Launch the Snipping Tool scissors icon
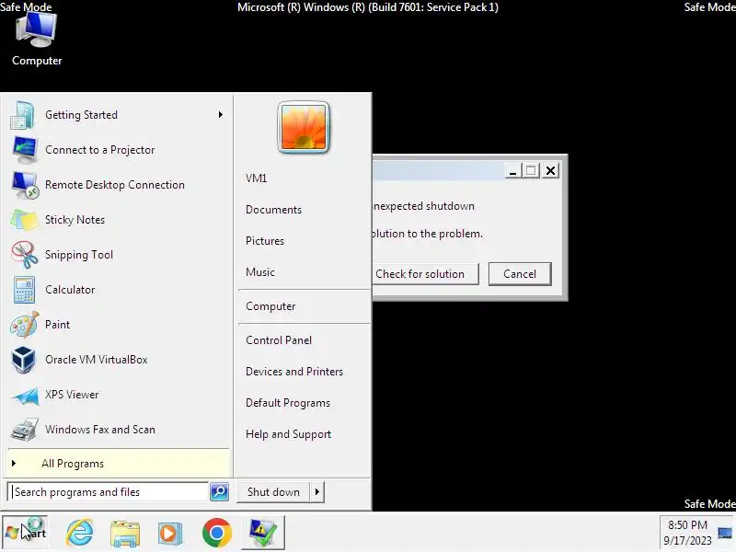 pos(25,255)
